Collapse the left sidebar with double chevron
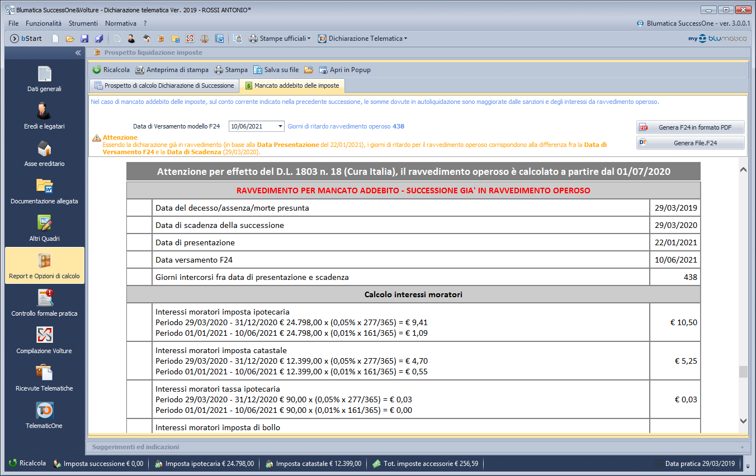The image size is (756, 476). [x=78, y=53]
